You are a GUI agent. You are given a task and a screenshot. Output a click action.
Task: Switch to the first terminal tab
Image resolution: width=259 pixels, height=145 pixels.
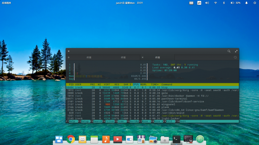coord(89,57)
